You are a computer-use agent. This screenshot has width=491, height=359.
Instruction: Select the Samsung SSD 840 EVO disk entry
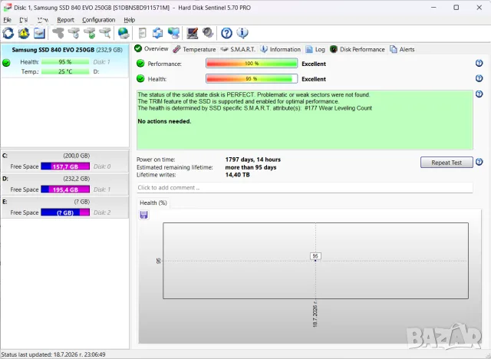pyautogui.click(x=64, y=61)
